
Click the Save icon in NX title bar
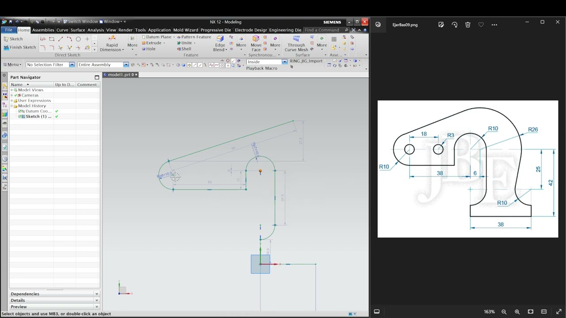tap(11, 22)
